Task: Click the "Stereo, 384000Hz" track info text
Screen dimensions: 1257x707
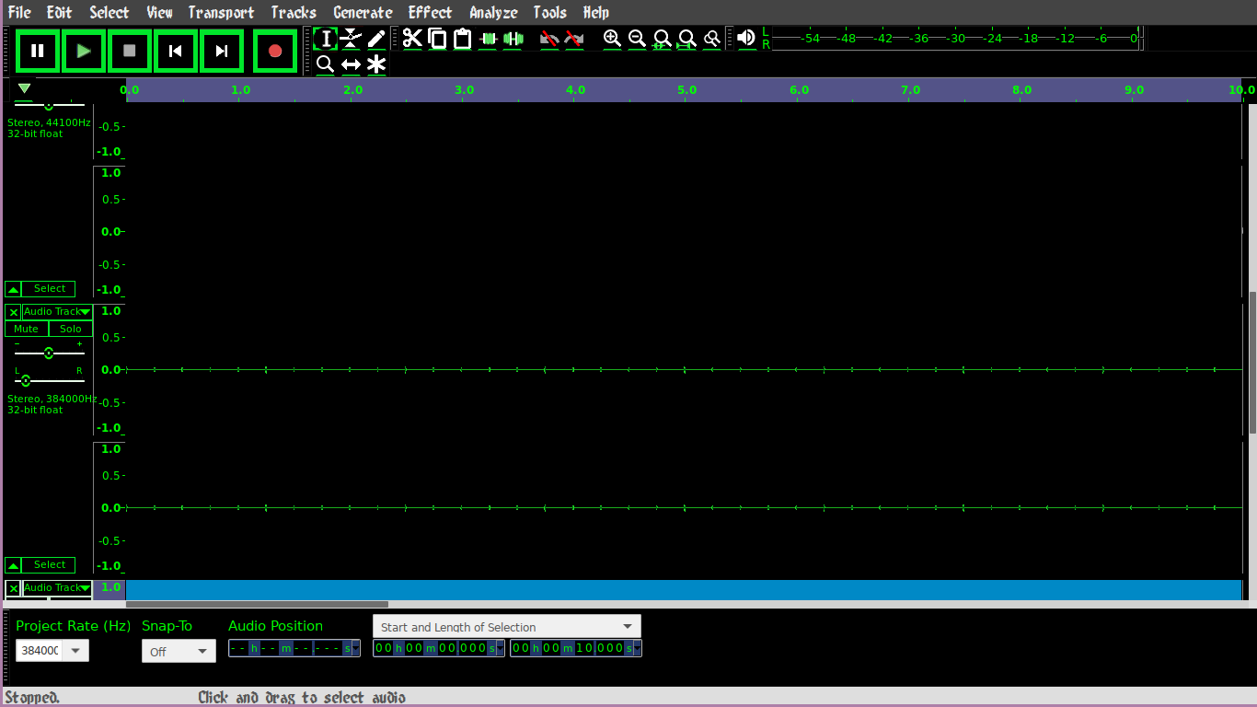Action: click(x=52, y=399)
